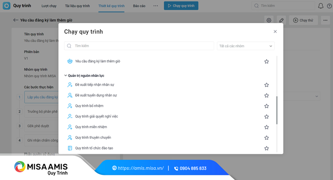Go back using arrow beside Yêu cầu đăng ký
Screen dimensions: 333x180
[x=16, y=20]
